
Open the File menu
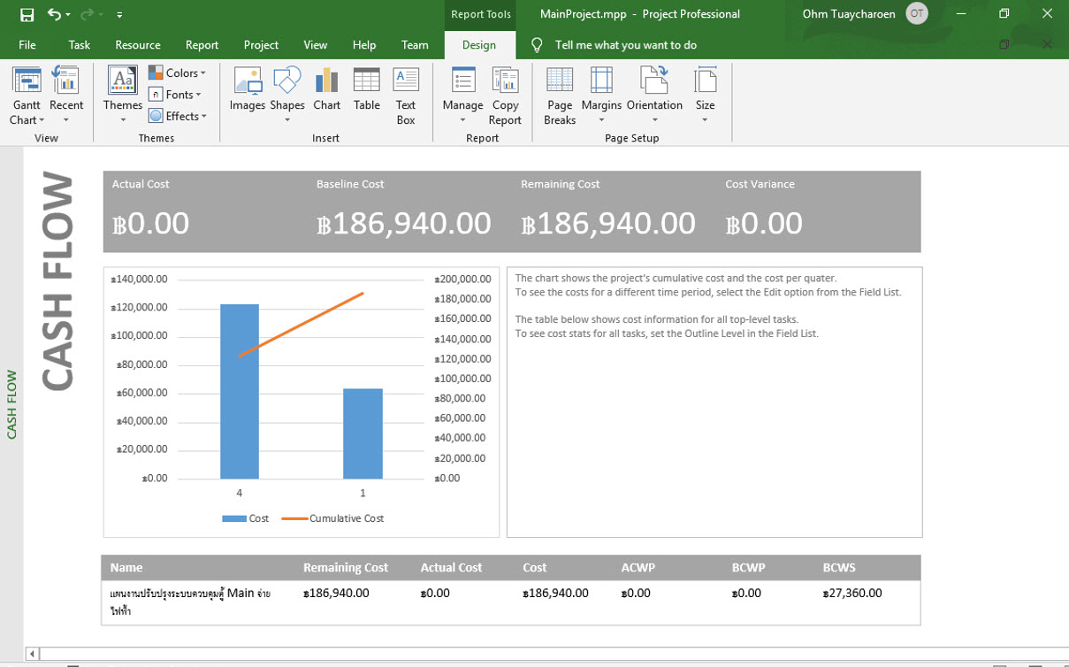coord(27,44)
